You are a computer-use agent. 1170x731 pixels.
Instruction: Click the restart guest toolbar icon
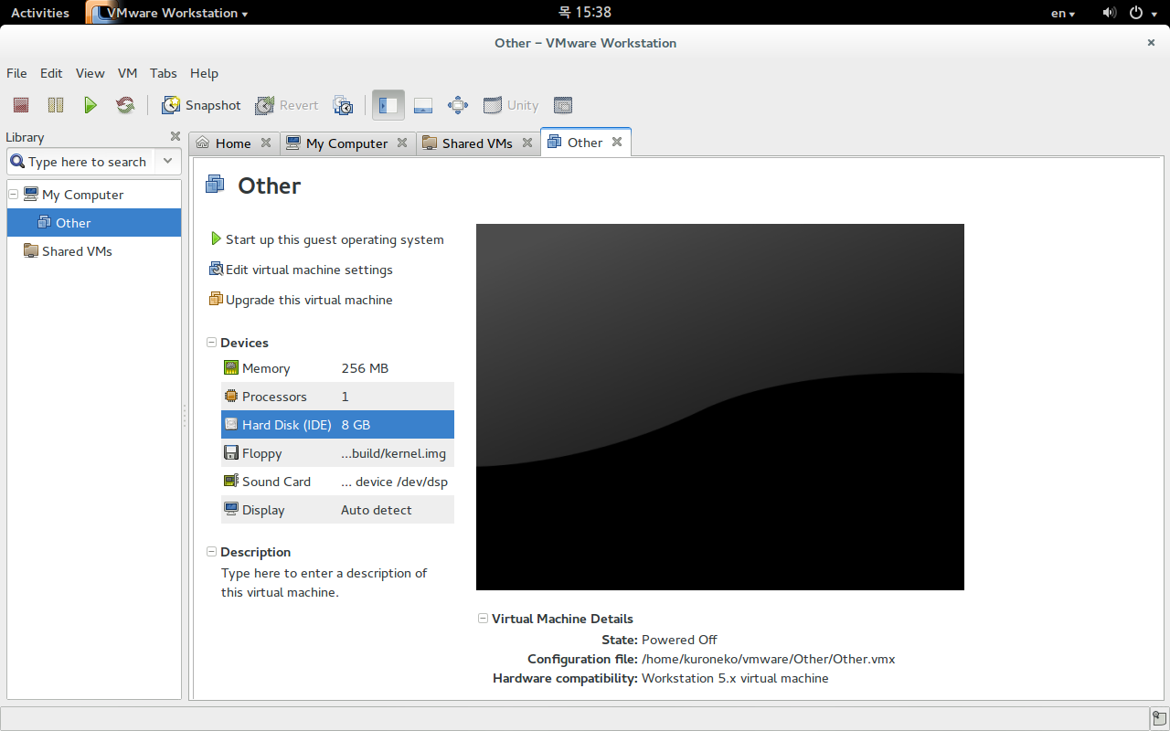(x=125, y=105)
